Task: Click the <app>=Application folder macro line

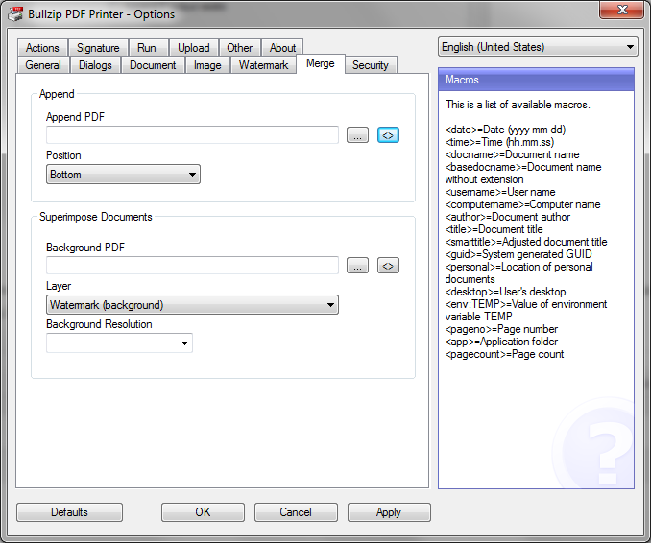Action: (x=501, y=342)
